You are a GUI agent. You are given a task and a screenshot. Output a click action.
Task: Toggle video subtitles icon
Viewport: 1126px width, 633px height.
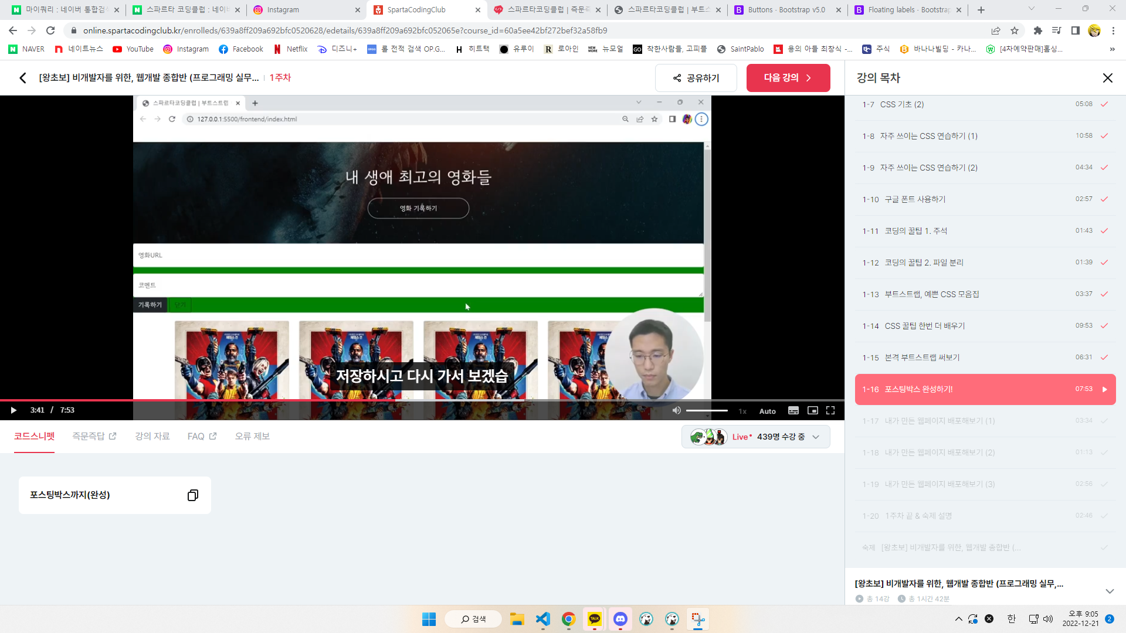[793, 410]
